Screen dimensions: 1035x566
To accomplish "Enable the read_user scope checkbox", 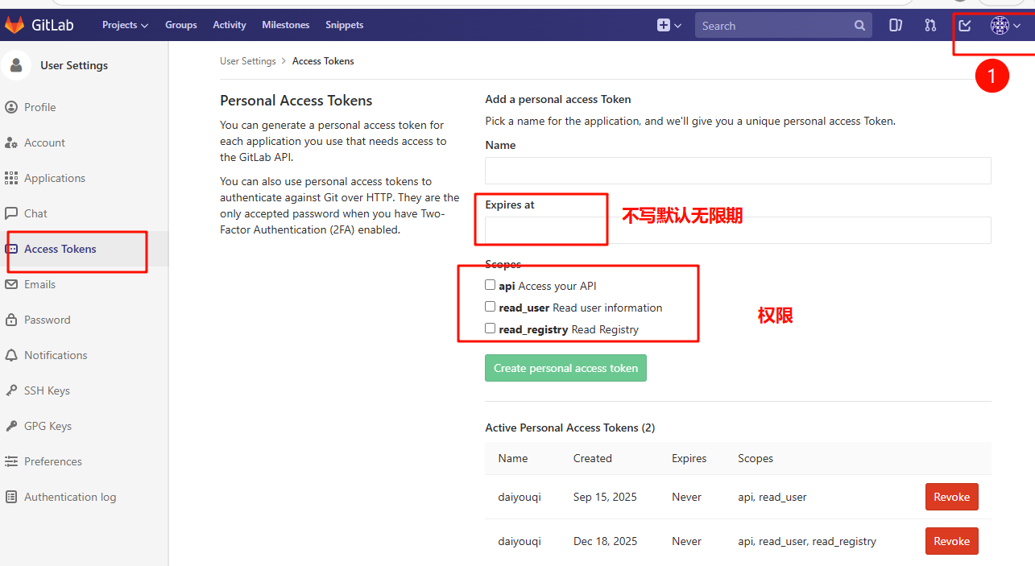I will click(x=490, y=307).
